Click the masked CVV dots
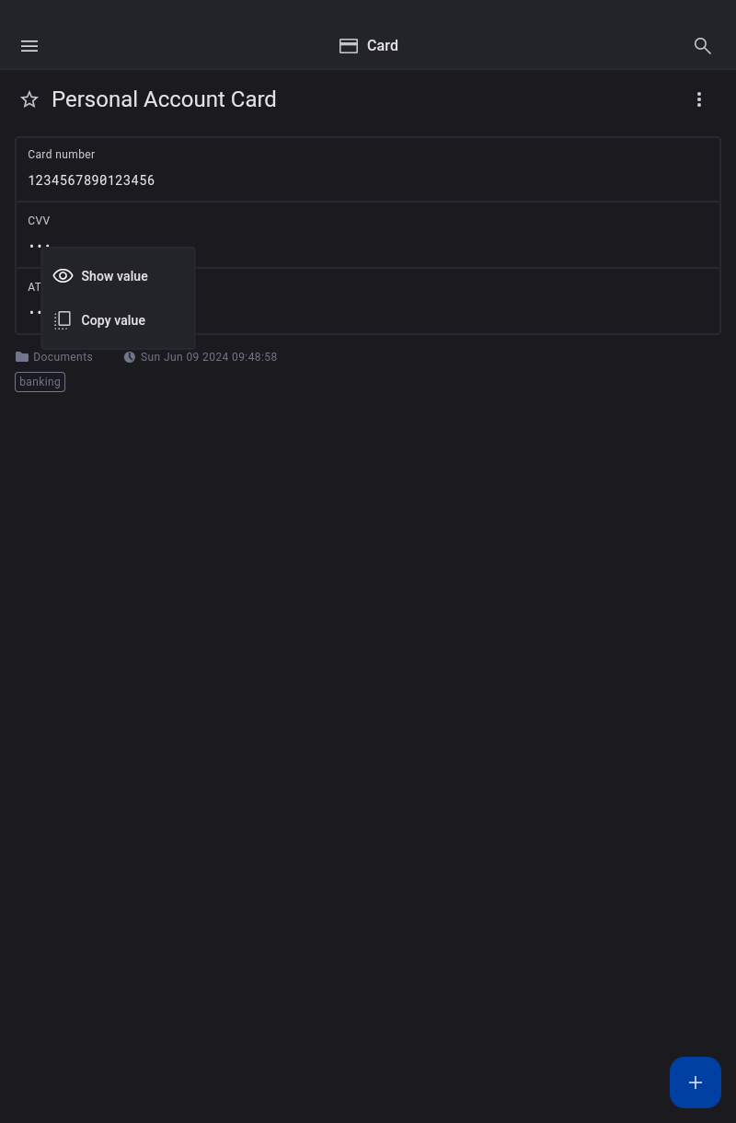 (34, 245)
